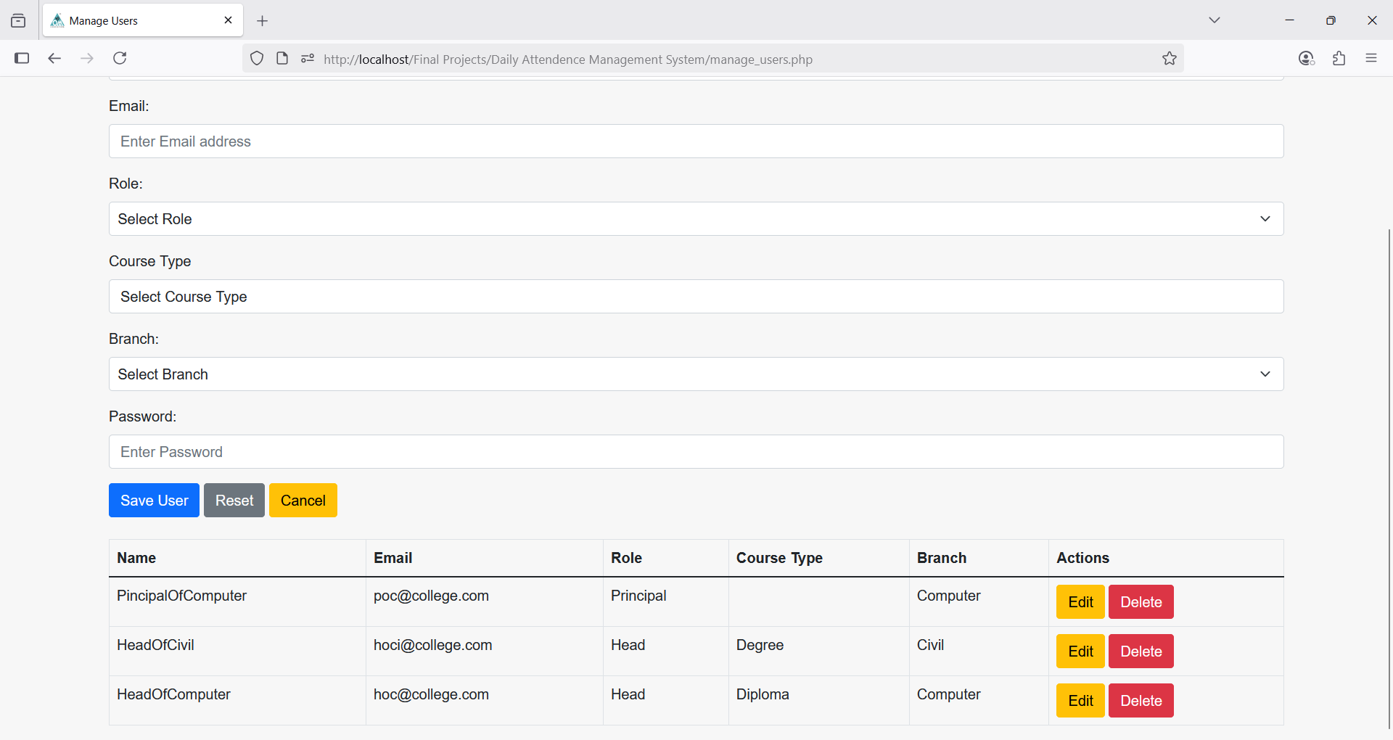The width and height of the screenshot is (1393, 740).
Task: Close the Manage Users tab
Action: [x=228, y=20]
